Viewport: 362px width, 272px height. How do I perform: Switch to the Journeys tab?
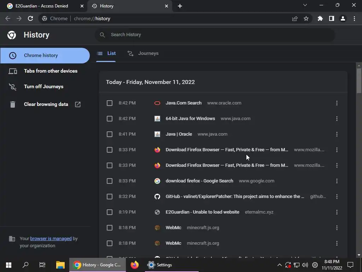point(143,53)
